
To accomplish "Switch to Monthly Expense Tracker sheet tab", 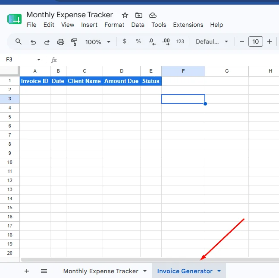I will tap(101, 271).
